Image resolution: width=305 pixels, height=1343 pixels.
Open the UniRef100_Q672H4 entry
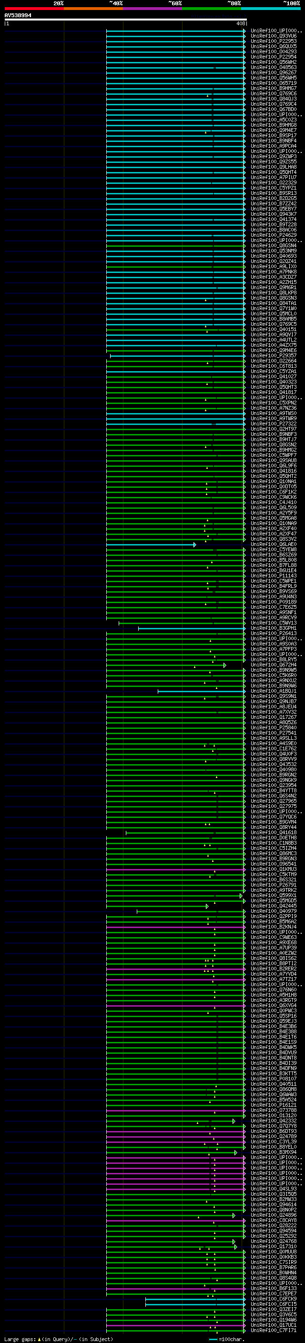click(274, 665)
